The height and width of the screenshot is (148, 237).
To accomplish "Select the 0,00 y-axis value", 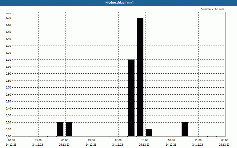I will (8, 136).
